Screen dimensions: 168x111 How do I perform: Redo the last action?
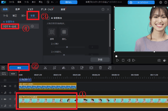tap(56, 2)
